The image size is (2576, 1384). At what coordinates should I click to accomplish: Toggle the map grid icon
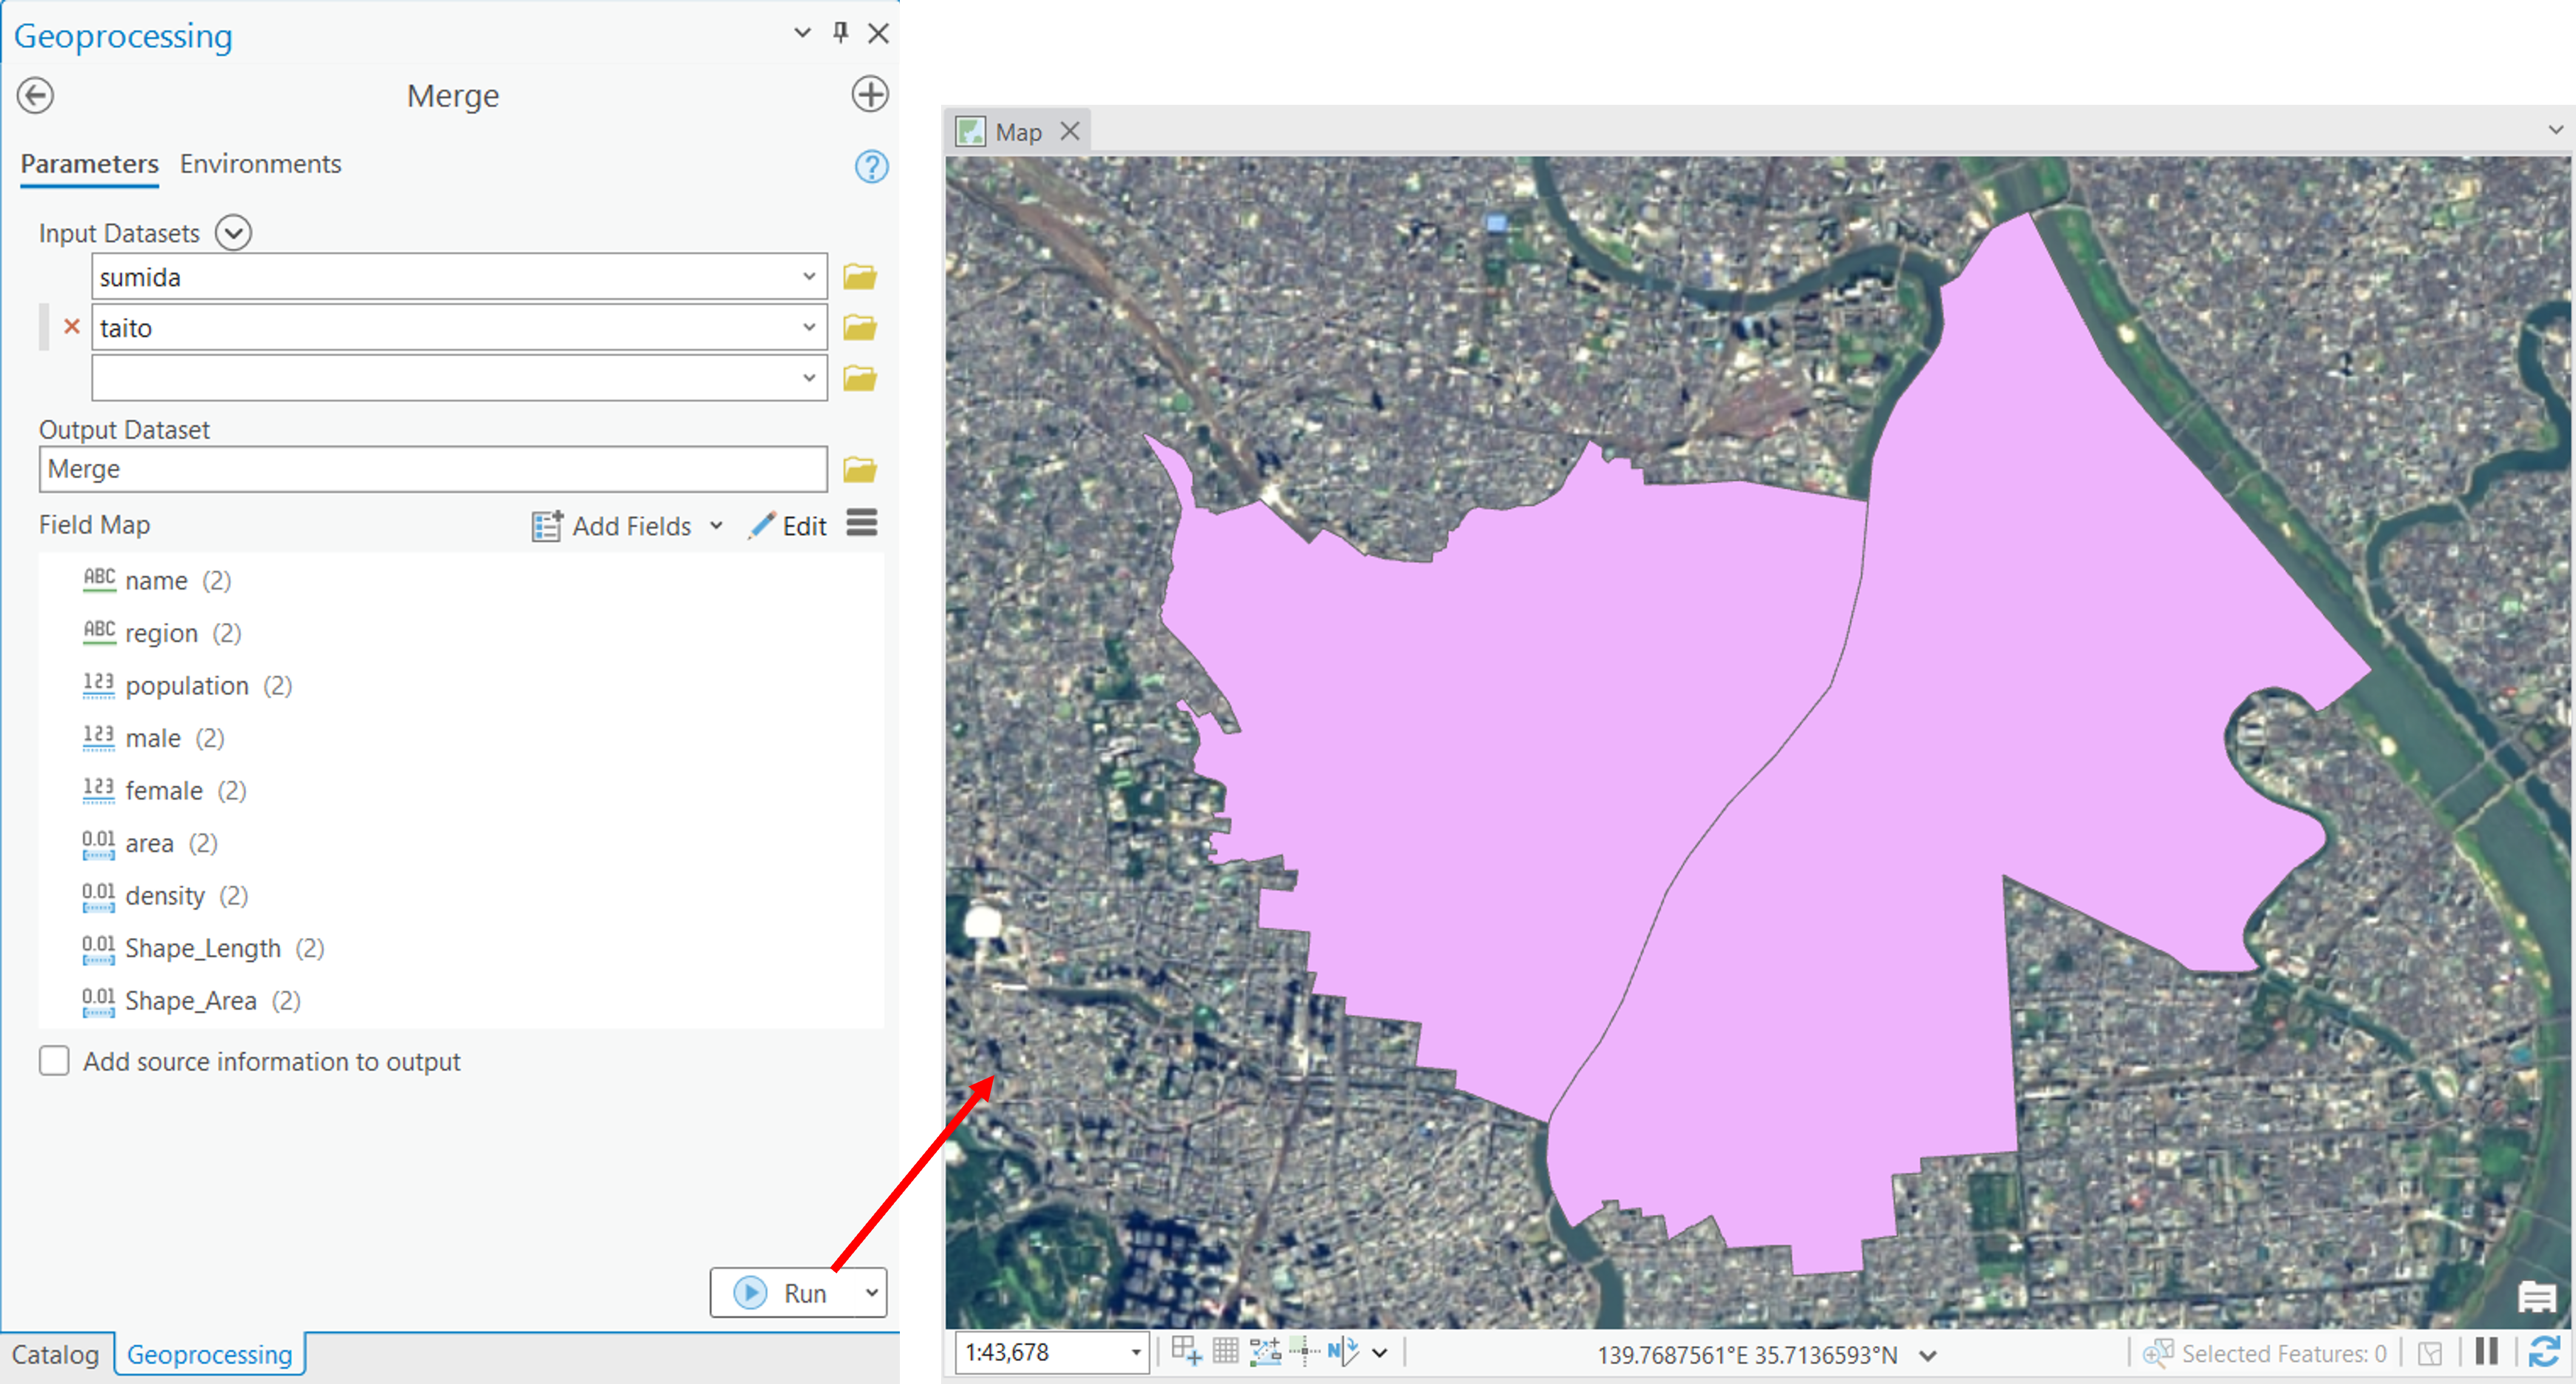point(1225,1352)
